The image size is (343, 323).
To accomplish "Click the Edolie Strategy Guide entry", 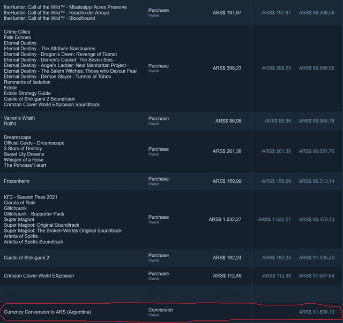I will tap(27, 94).
